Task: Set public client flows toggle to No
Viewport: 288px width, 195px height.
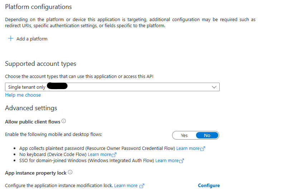Action: [207, 135]
